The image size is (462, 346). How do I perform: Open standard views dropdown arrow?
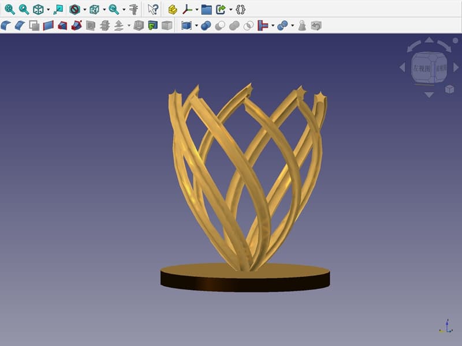[48, 10]
